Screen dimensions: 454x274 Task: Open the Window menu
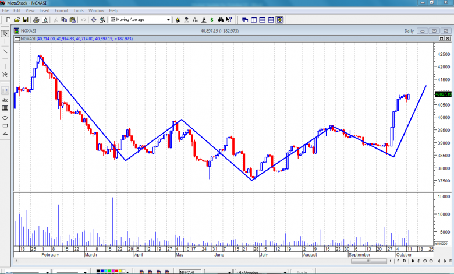coord(96,10)
